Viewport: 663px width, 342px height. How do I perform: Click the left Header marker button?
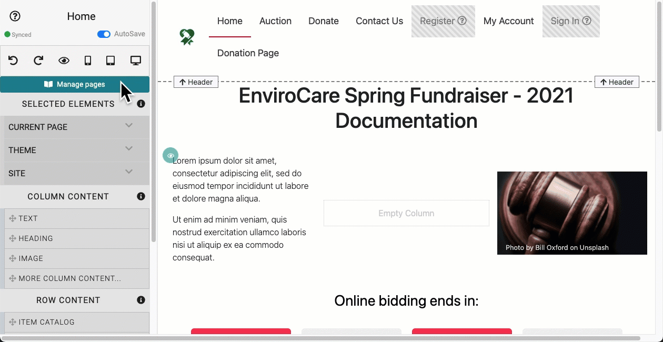click(196, 82)
